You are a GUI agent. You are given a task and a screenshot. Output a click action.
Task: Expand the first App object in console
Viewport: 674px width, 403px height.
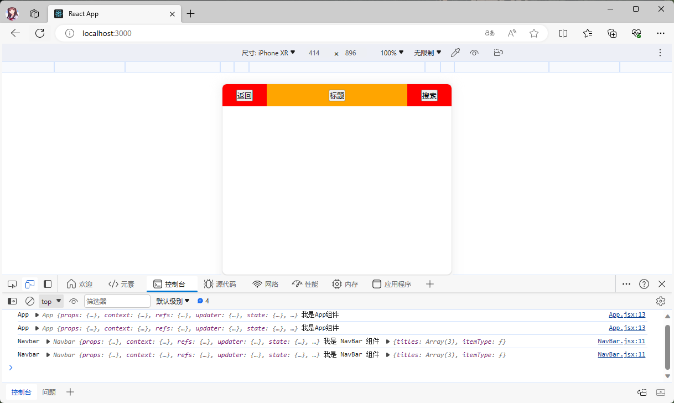(37, 315)
